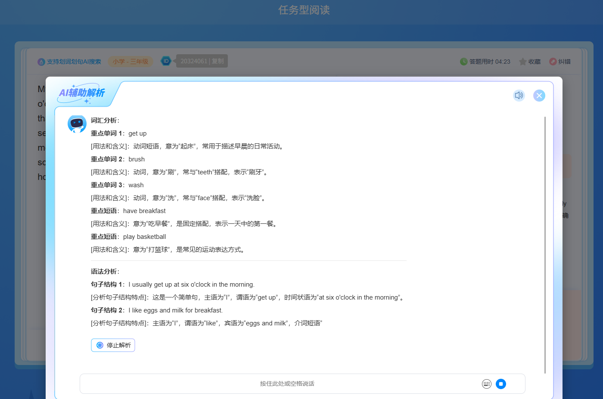Play the audio with the speaker icon

519,96
